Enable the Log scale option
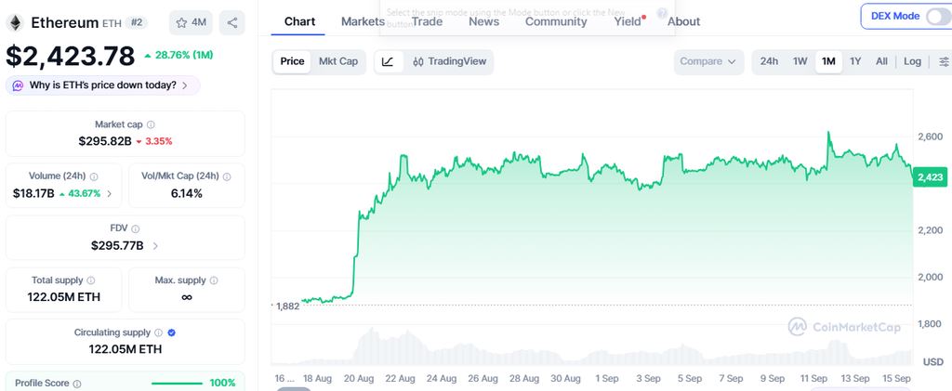Viewport: 952px width, 391px height. pos(912,62)
